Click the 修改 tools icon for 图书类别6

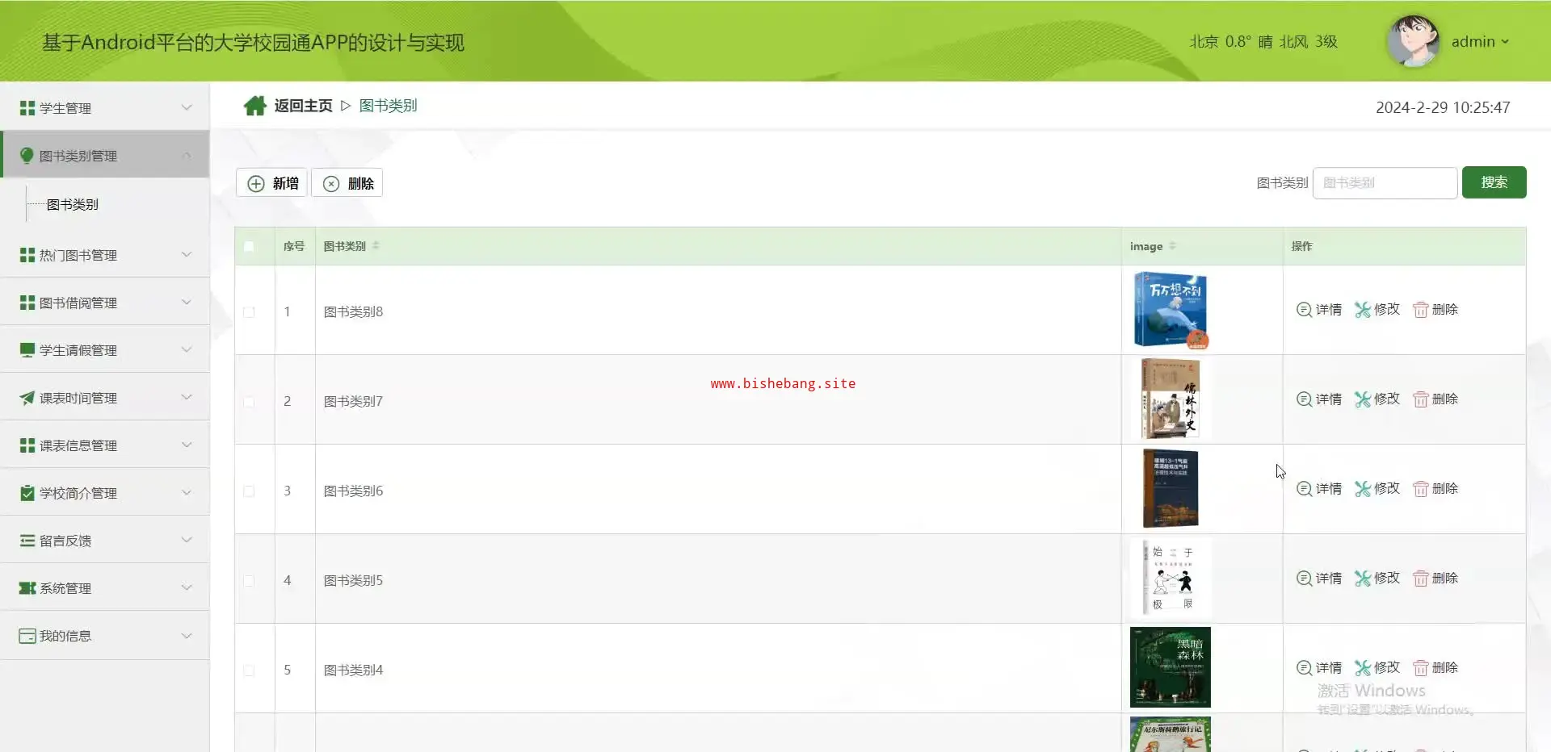(1363, 489)
